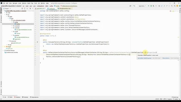Open the Problems tool window tab
This screenshot has height=102, width=181.
17,97
